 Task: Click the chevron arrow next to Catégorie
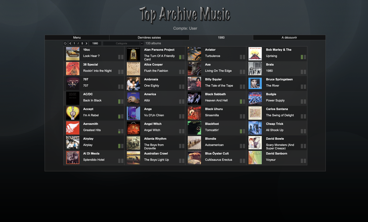pyautogui.click(x=142, y=44)
